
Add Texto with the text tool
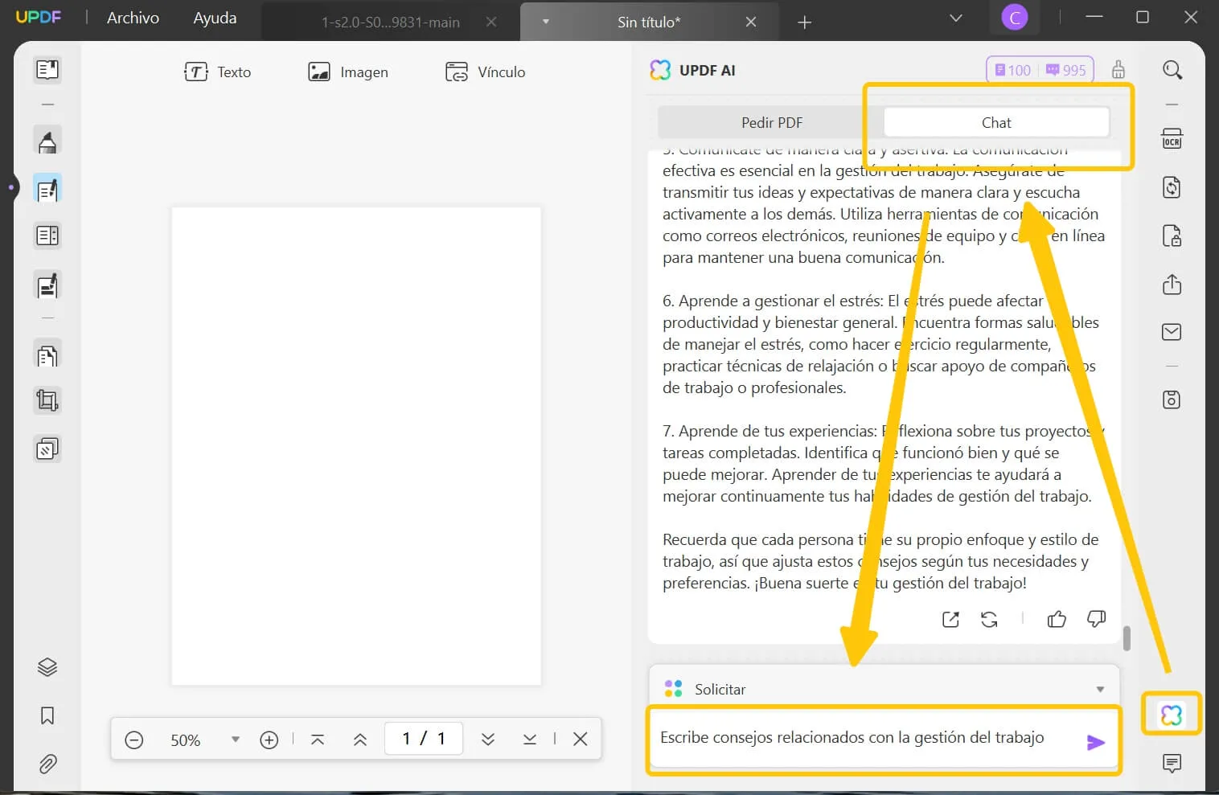click(218, 72)
